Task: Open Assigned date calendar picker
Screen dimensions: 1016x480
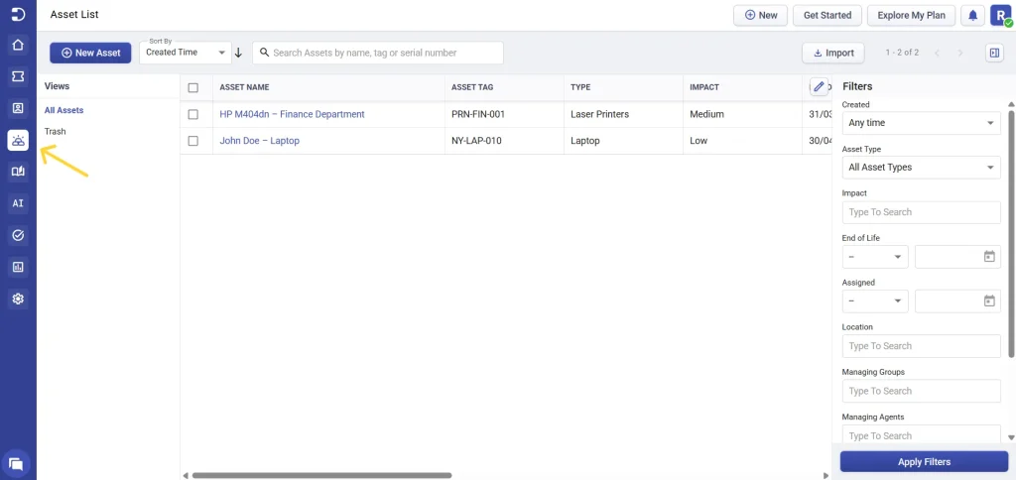Action: point(989,300)
